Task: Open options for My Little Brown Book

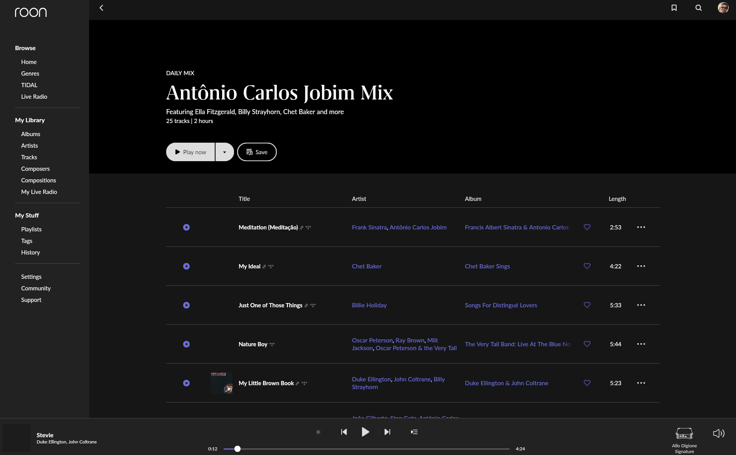Action: (641, 383)
